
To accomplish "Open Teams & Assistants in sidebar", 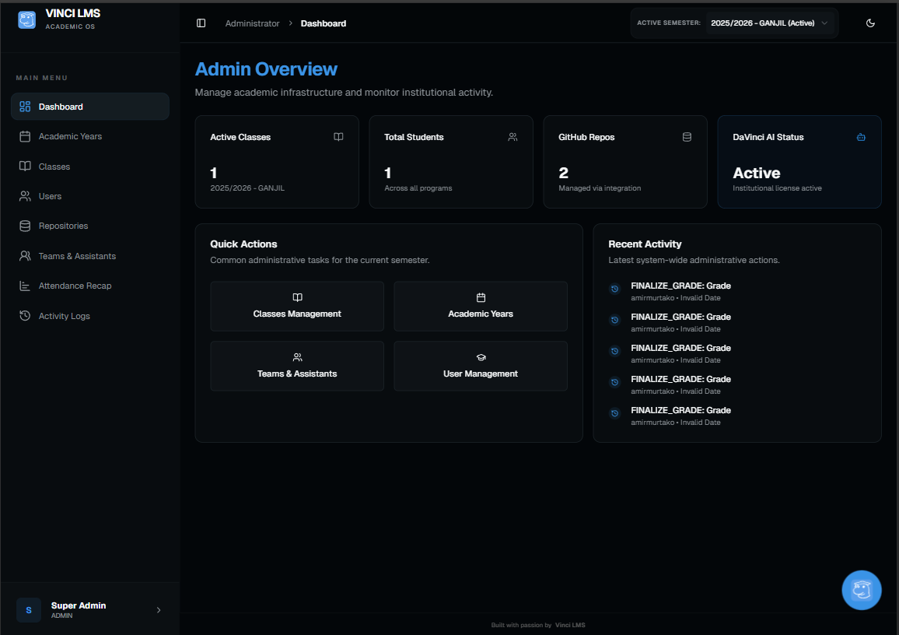I will (x=77, y=256).
